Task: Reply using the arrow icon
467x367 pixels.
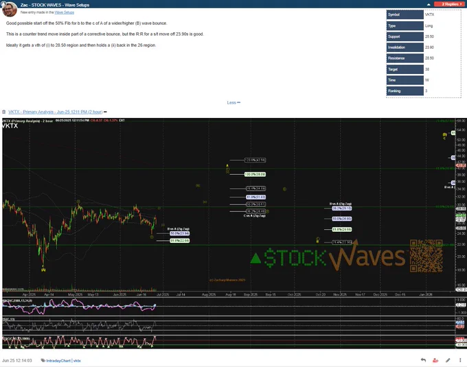Action: pos(423,360)
